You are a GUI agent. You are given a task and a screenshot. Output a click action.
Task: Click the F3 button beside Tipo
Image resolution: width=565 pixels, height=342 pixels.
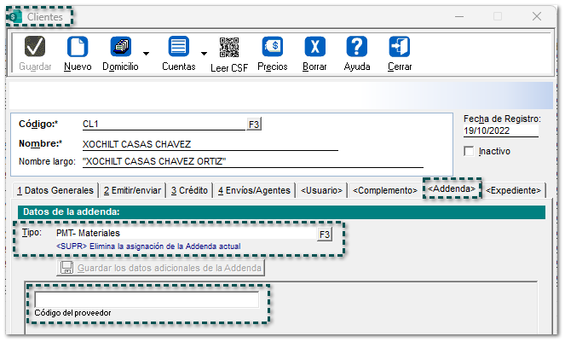(x=325, y=235)
